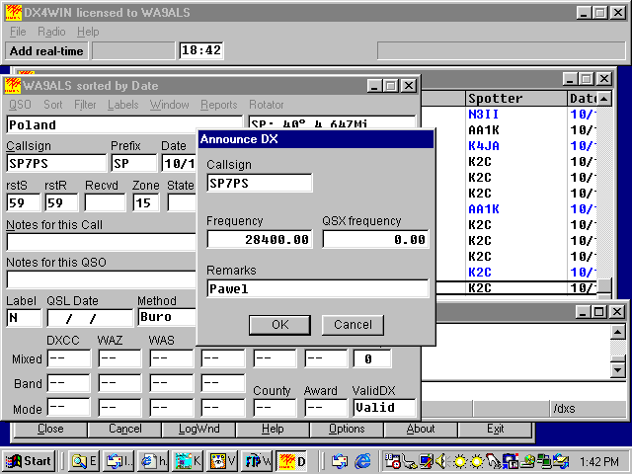Click the Prefix field showing SP
Viewport: 632px width, 474px height.
(134, 163)
